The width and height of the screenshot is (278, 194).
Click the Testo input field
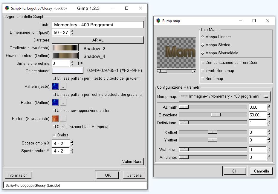coord(98,24)
